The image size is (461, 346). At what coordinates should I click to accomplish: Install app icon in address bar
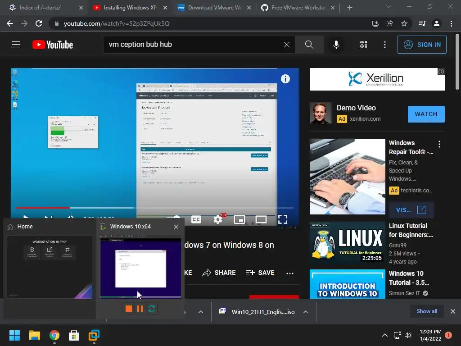point(375,23)
